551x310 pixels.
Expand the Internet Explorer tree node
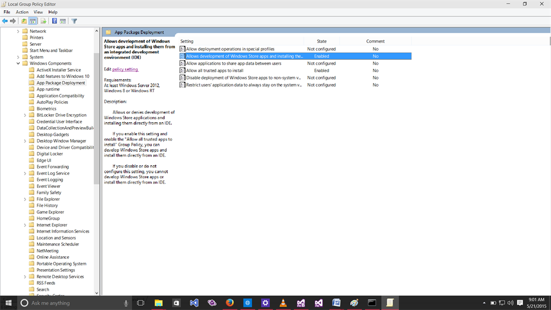pos(25,225)
